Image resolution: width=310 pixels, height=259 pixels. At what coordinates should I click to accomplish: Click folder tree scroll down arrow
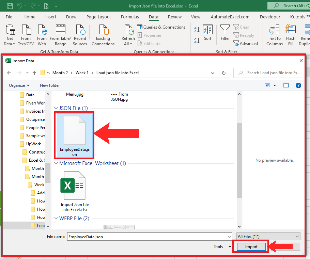click(x=48, y=226)
